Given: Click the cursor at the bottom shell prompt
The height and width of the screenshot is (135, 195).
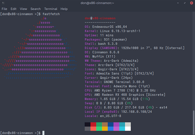Looking at the screenshot, I should click(44, 133).
